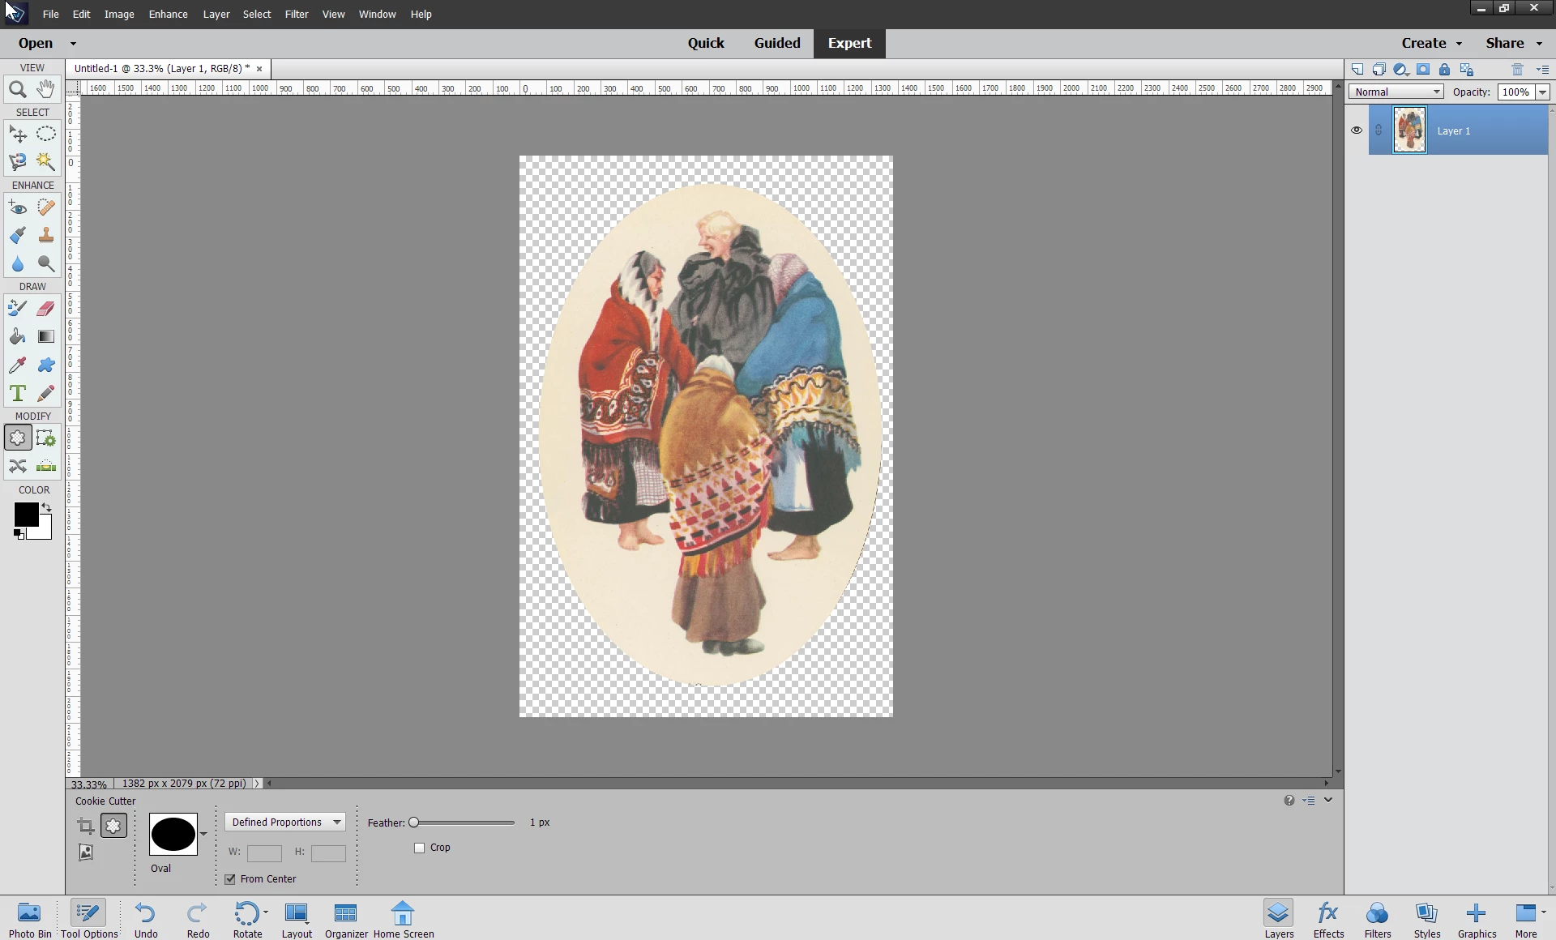The width and height of the screenshot is (1556, 940).
Task: Switch to the Guided tab
Action: tap(776, 43)
